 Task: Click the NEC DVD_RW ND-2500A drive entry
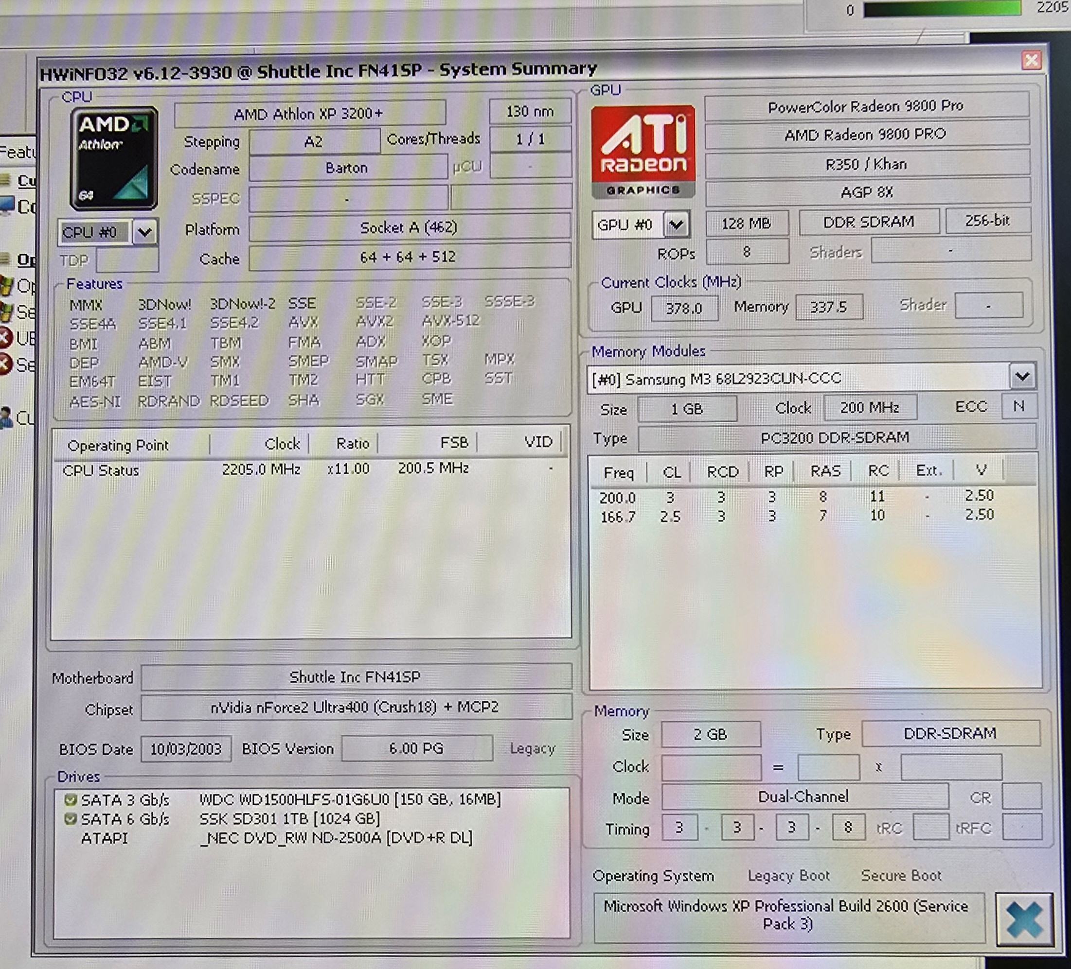[x=336, y=838]
